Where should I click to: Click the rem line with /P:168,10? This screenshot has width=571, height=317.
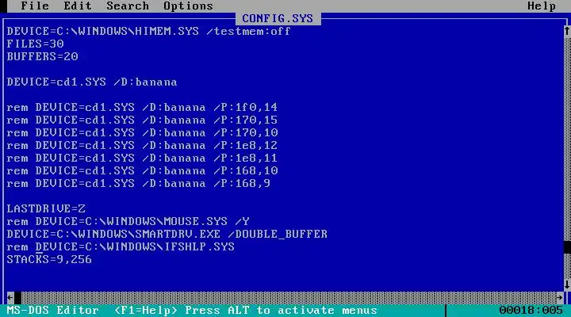pyautogui.click(x=142, y=170)
